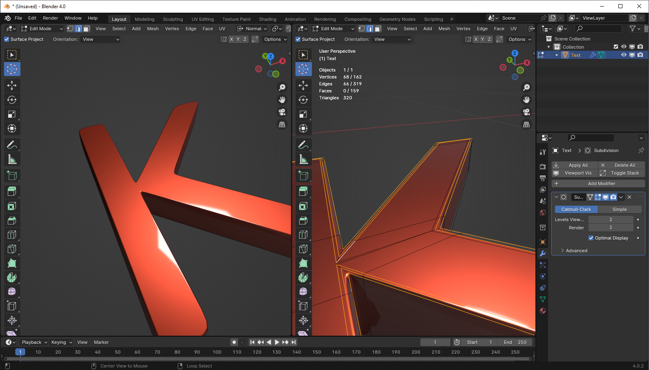Image resolution: width=649 pixels, height=370 pixels.
Task: Hide Text object in viewport via eye icon
Action: [624, 55]
